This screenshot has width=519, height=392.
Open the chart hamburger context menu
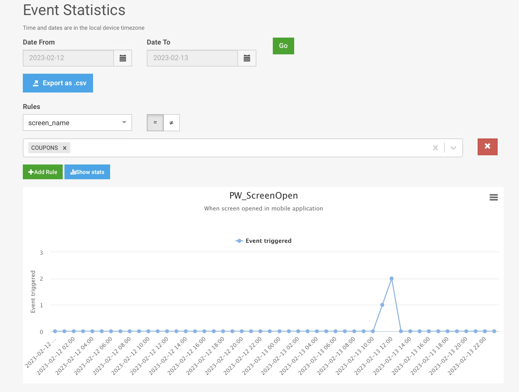494,197
